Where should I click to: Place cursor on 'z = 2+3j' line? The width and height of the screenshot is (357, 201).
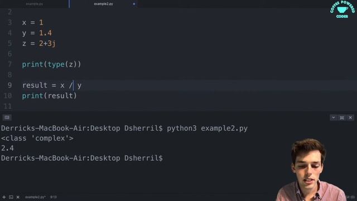coord(38,44)
